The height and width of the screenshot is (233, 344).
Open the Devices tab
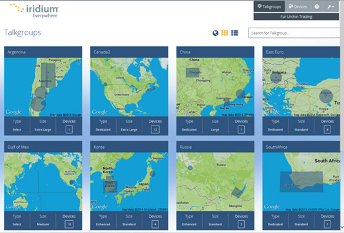(298, 6)
